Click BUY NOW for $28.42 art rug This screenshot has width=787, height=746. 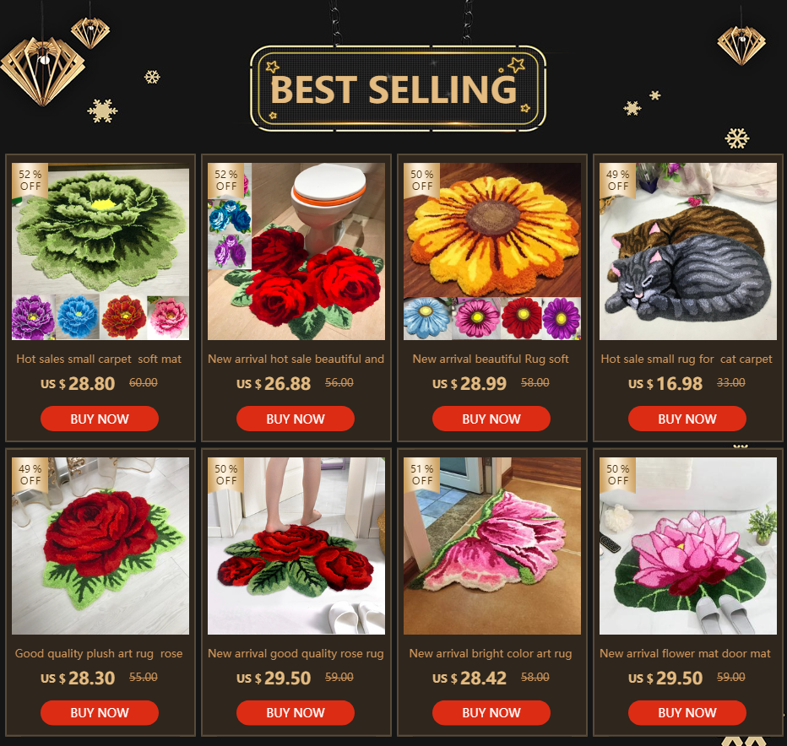coord(491,712)
